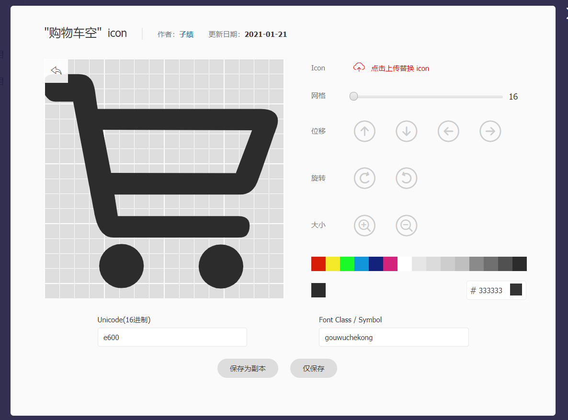Pick the green palette swatch
This screenshot has width=568, height=420.
click(347, 264)
